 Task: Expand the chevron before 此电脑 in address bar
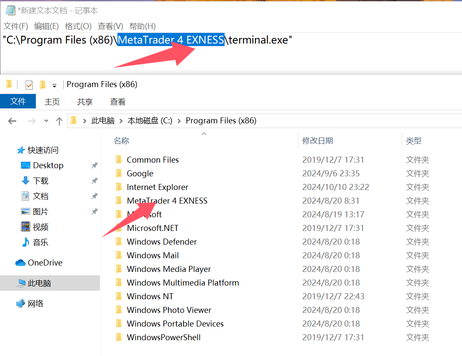85,121
